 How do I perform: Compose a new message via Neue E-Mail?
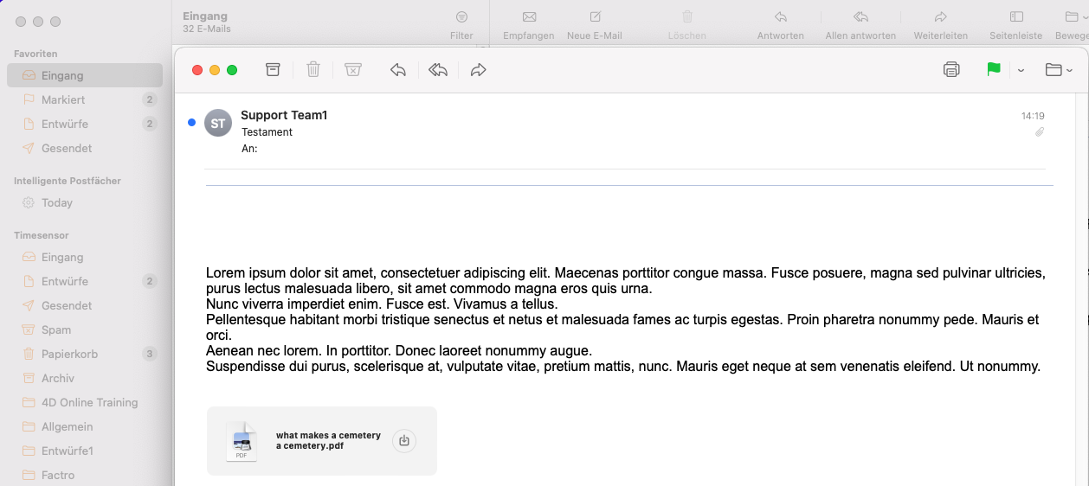(x=595, y=25)
